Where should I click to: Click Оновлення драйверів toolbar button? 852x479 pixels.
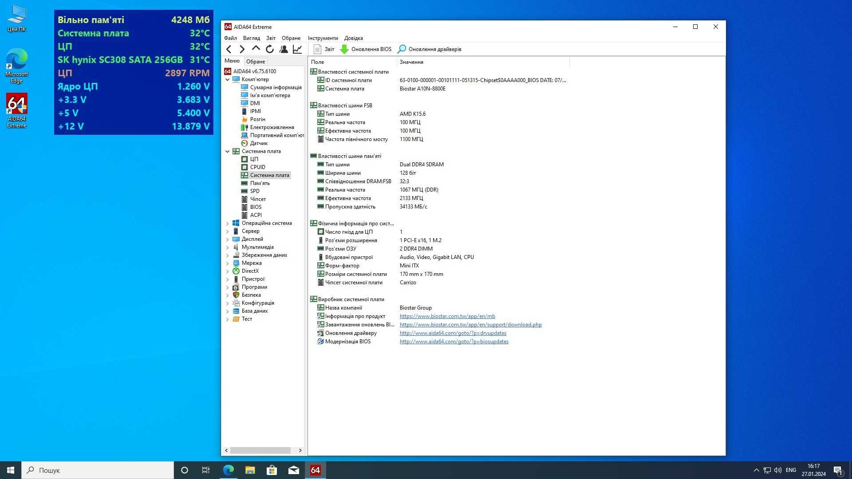[430, 49]
